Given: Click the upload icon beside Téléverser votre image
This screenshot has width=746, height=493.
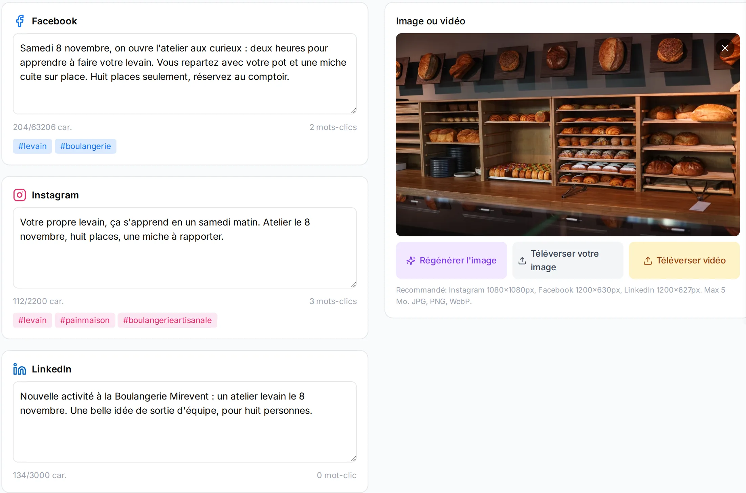Looking at the screenshot, I should tap(522, 260).
